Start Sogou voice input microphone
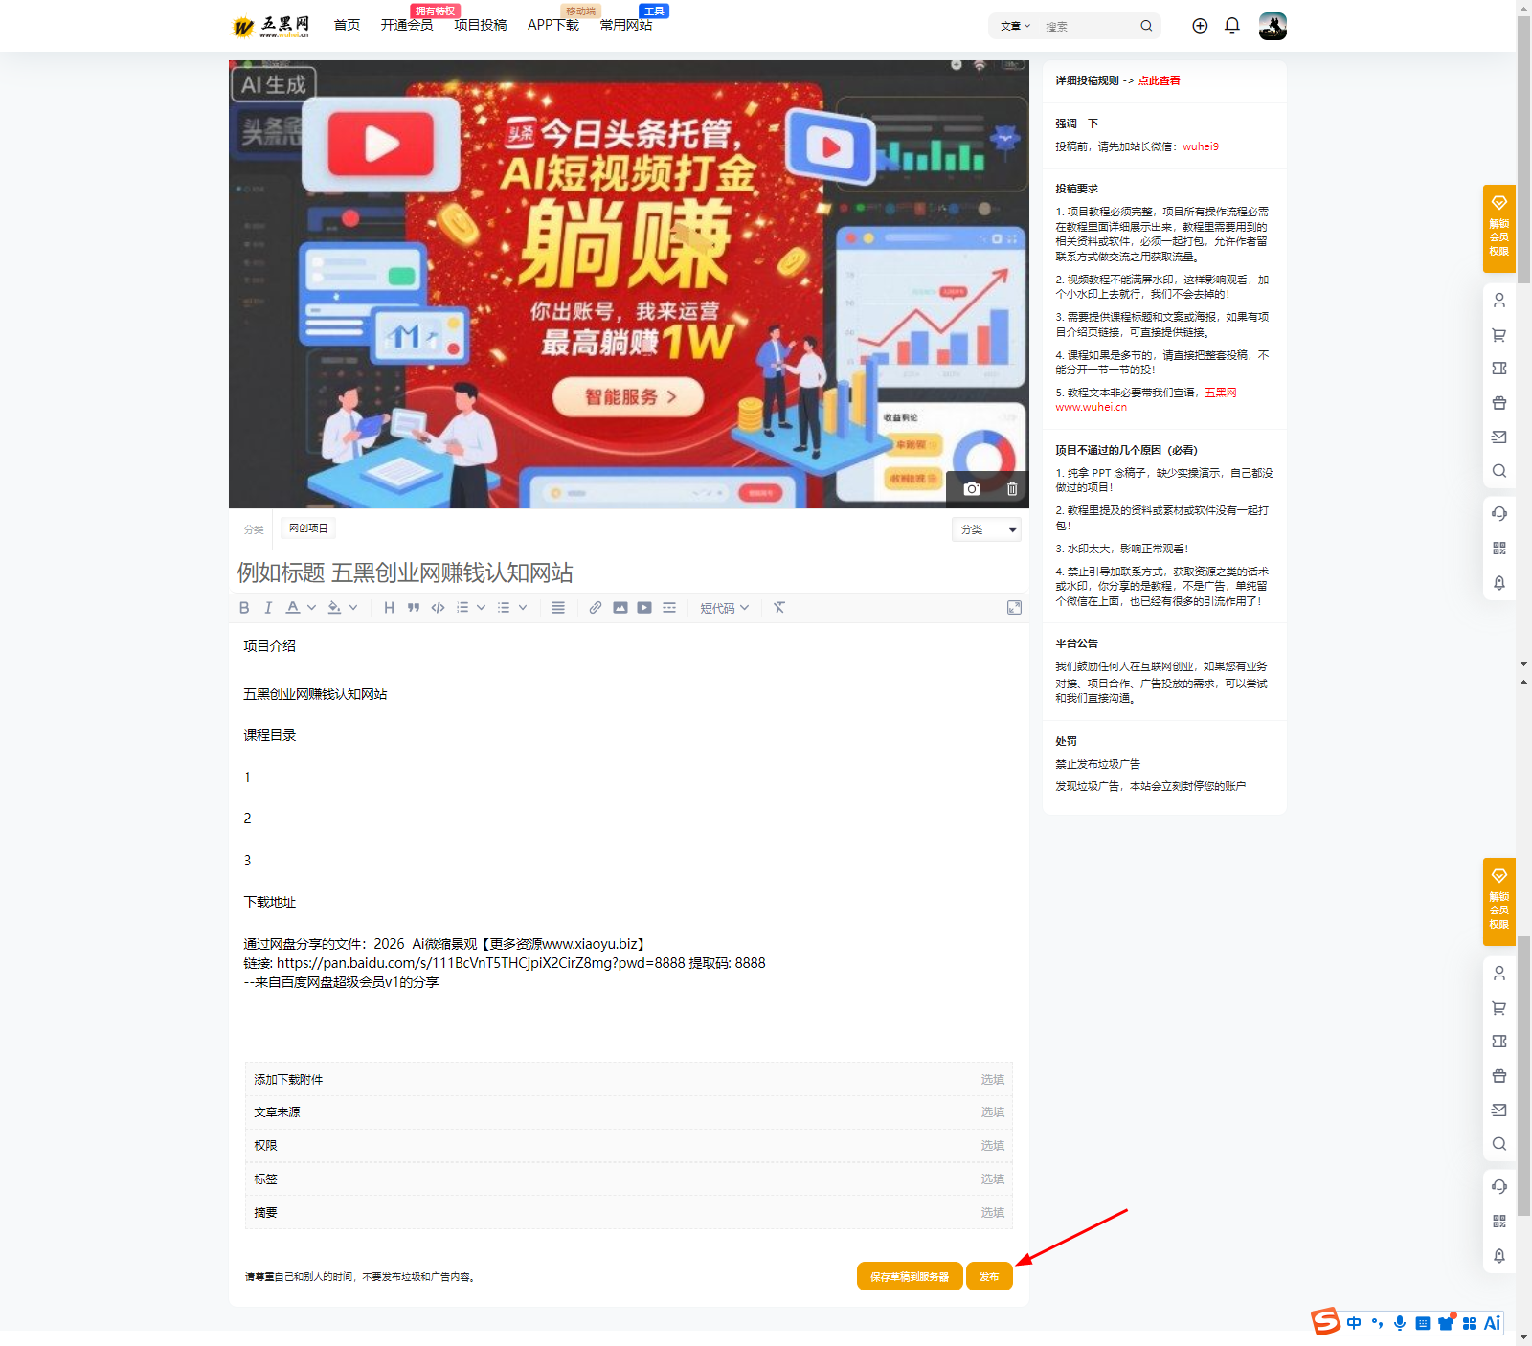The height and width of the screenshot is (1346, 1532). (1400, 1323)
